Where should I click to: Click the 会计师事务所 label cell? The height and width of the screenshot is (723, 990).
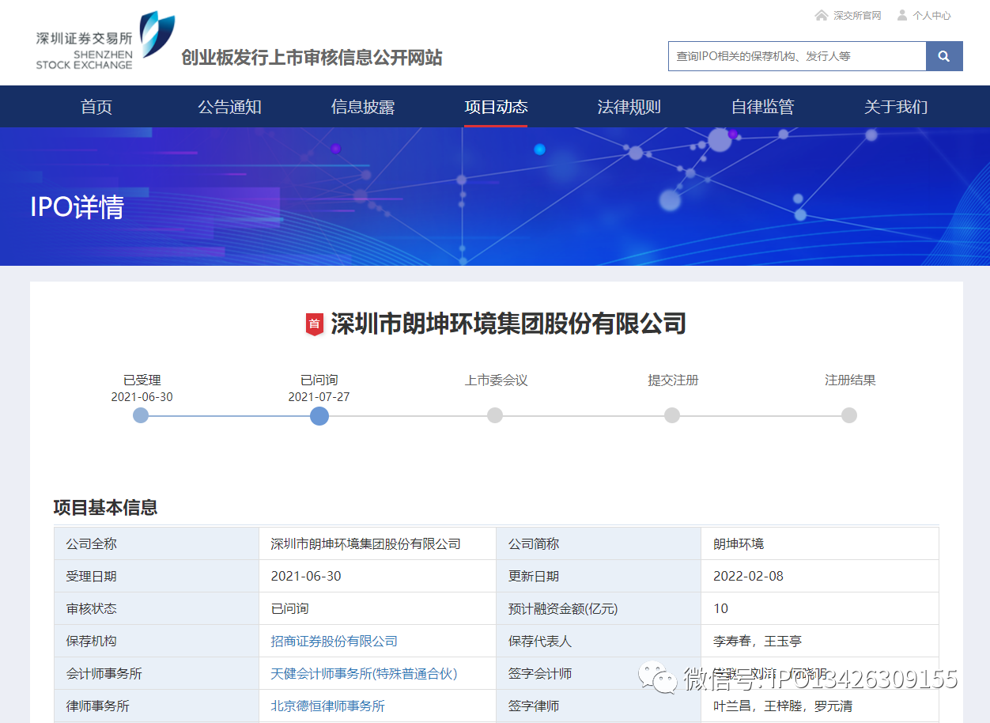tap(157, 674)
